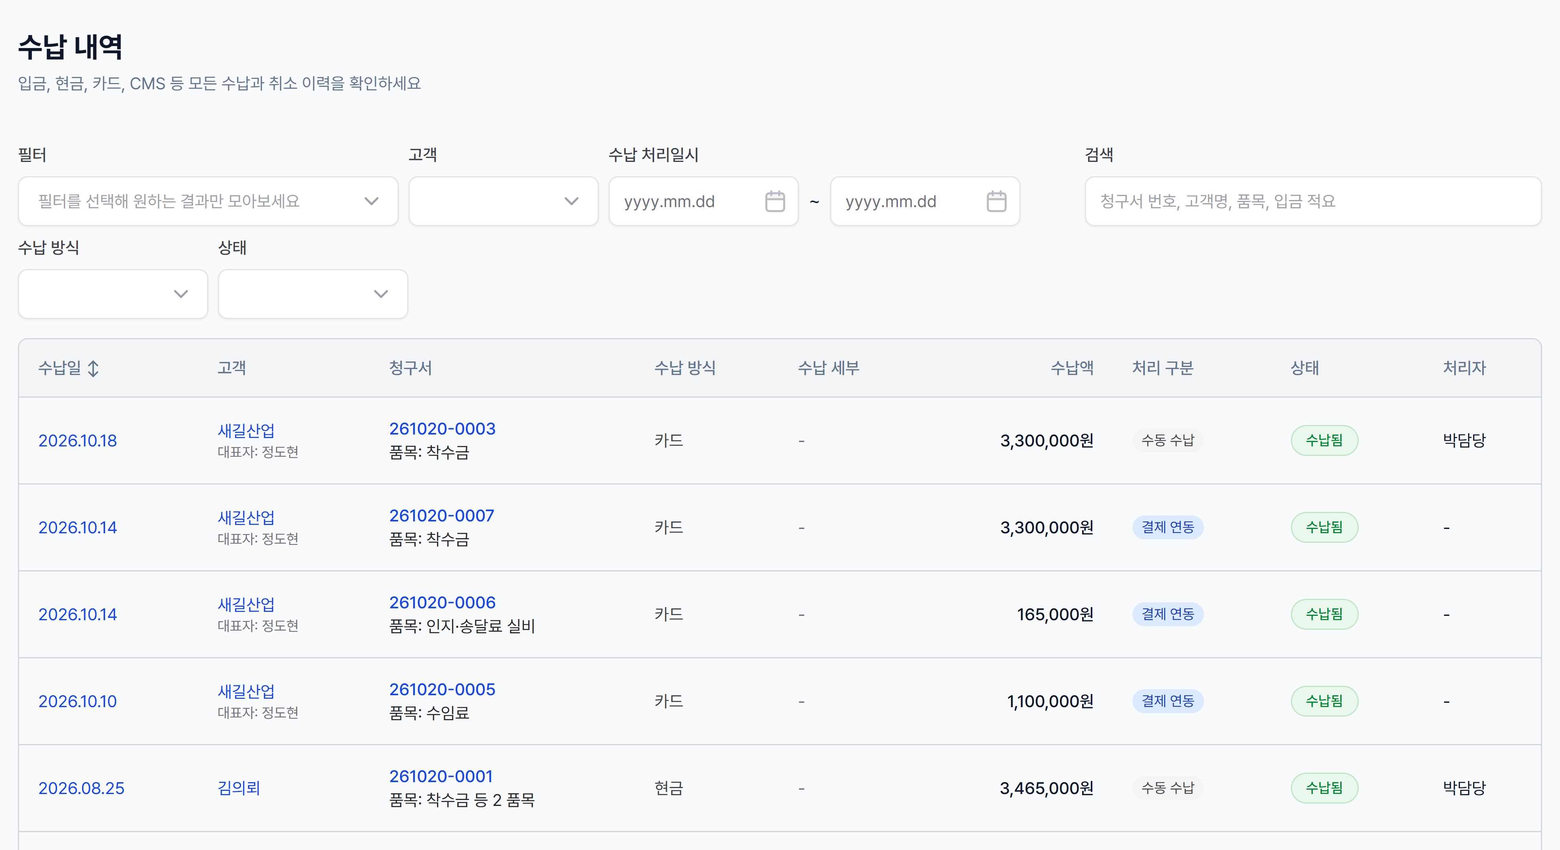The width and height of the screenshot is (1560, 850).
Task: Click the amount 165,000원
Action: click(1055, 615)
